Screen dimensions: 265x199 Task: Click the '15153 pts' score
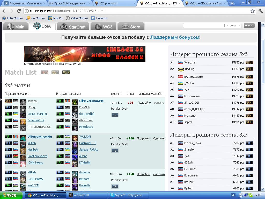[x=238, y=62]
